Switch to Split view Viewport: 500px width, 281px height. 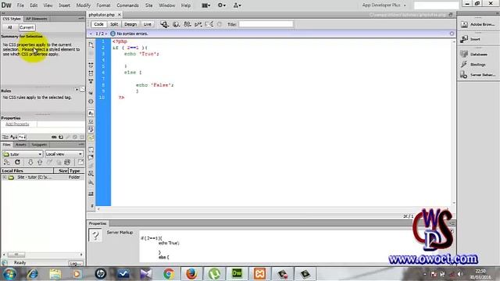point(114,24)
